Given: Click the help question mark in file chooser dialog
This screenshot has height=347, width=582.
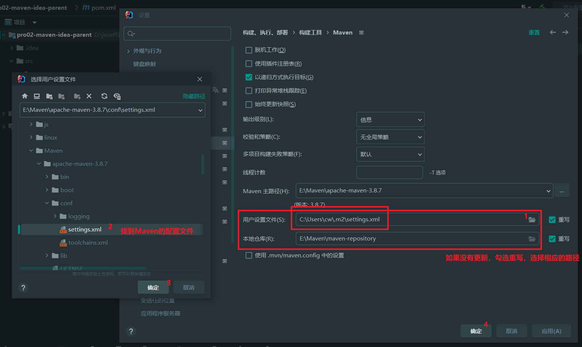Looking at the screenshot, I should pos(23,288).
